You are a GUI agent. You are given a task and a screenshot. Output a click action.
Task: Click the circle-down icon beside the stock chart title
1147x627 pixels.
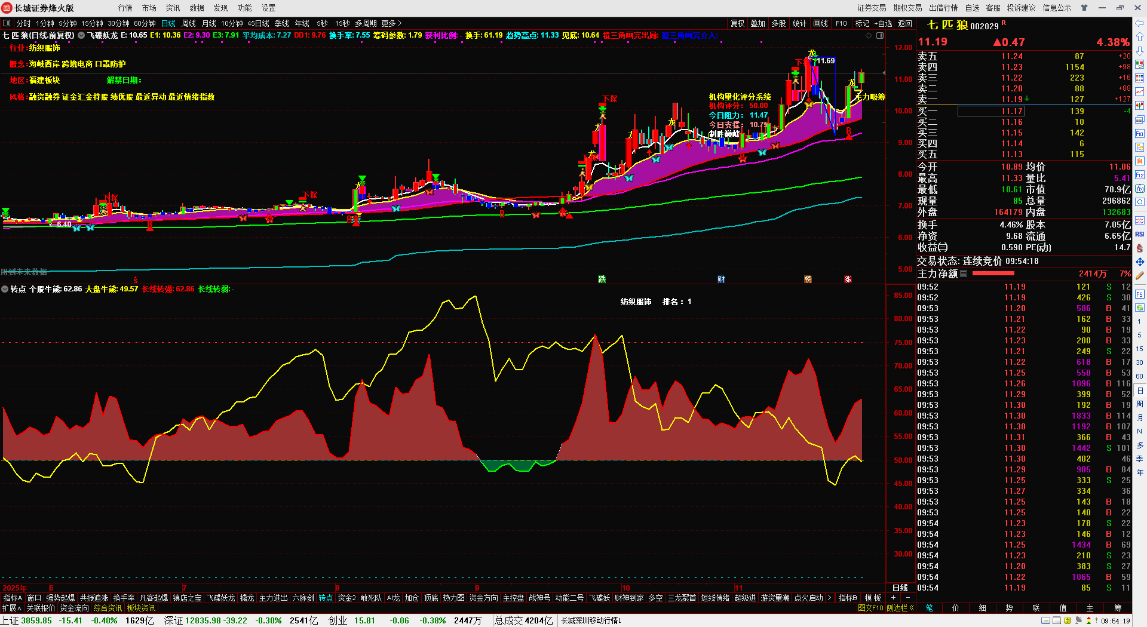tap(81, 36)
